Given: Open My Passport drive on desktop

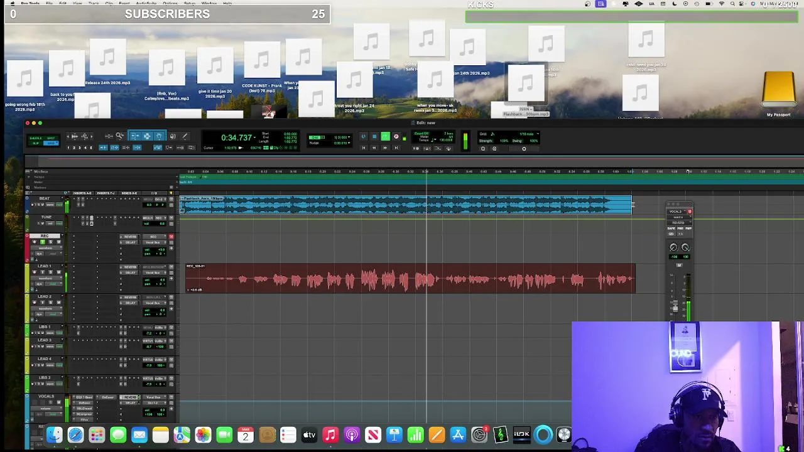Looking at the screenshot, I should point(779,93).
